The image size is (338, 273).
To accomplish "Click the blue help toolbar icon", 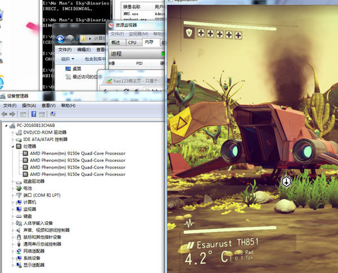I will 34,114.
